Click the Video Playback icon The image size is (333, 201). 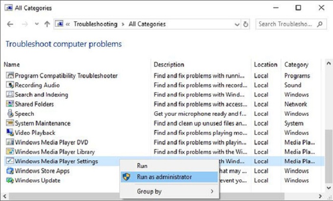(10, 132)
